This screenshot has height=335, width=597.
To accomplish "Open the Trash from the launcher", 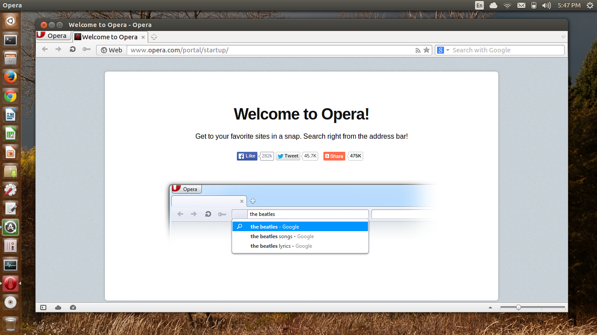I will tap(10, 324).
